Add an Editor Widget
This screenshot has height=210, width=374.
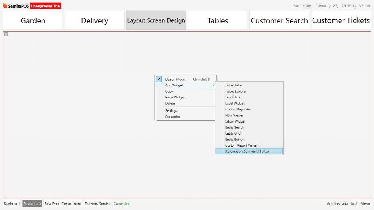(249, 121)
